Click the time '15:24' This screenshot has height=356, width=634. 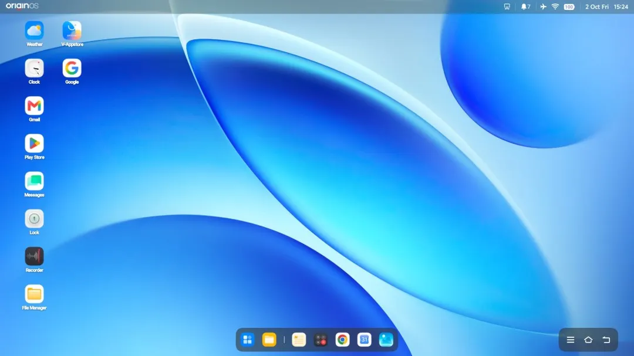pos(620,6)
